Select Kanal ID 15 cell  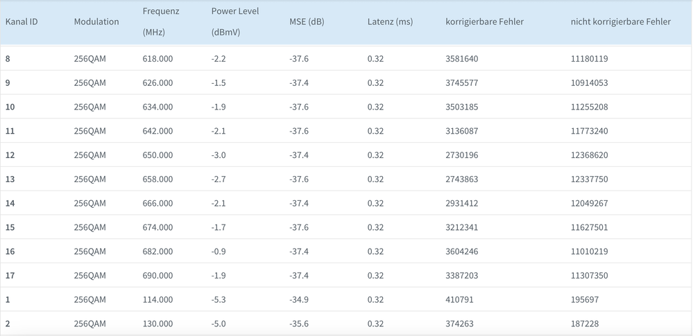click(10, 227)
